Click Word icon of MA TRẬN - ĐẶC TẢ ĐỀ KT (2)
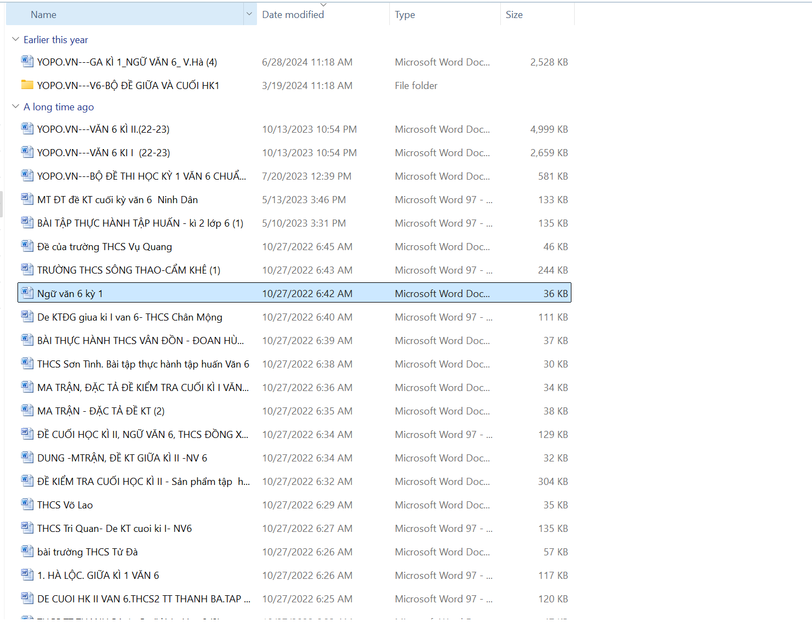This screenshot has width=812, height=622. [27, 410]
